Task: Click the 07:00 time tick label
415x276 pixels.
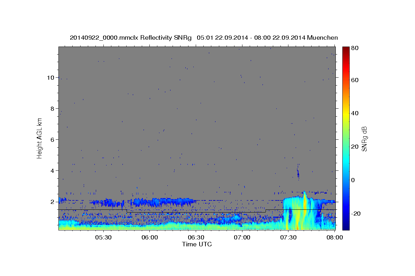Action: tap(242, 238)
